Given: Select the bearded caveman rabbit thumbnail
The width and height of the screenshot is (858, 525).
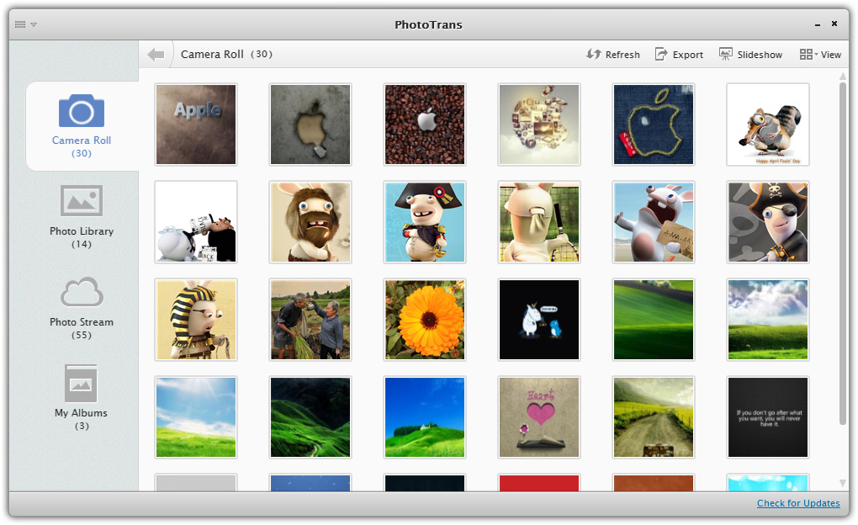Looking at the screenshot, I should pyautogui.click(x=310, y=222).
